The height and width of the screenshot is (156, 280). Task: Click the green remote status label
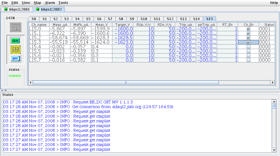[x=15, y=76]
